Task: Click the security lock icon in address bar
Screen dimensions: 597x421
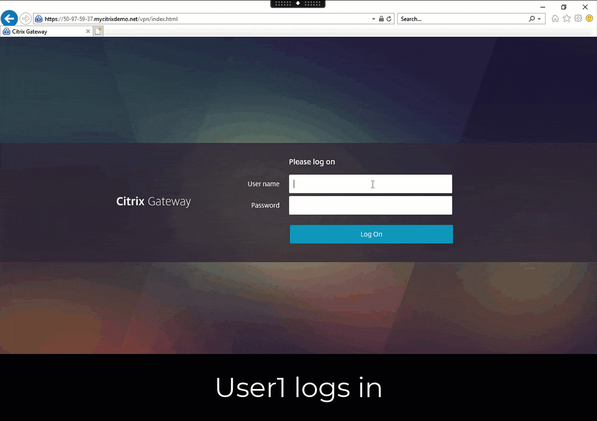Action: point(381,19)
